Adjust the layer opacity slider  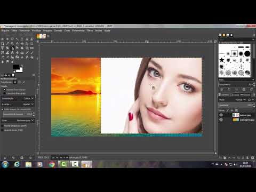point(236,105)
